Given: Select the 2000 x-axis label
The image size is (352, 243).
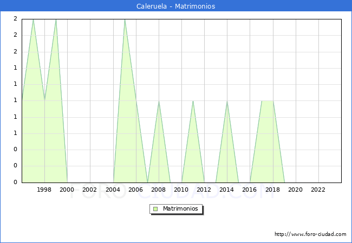Looking at the screenshot, I should point(67,190).
